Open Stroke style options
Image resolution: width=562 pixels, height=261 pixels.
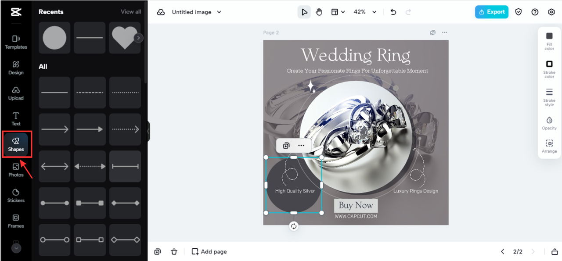[549, 97]
